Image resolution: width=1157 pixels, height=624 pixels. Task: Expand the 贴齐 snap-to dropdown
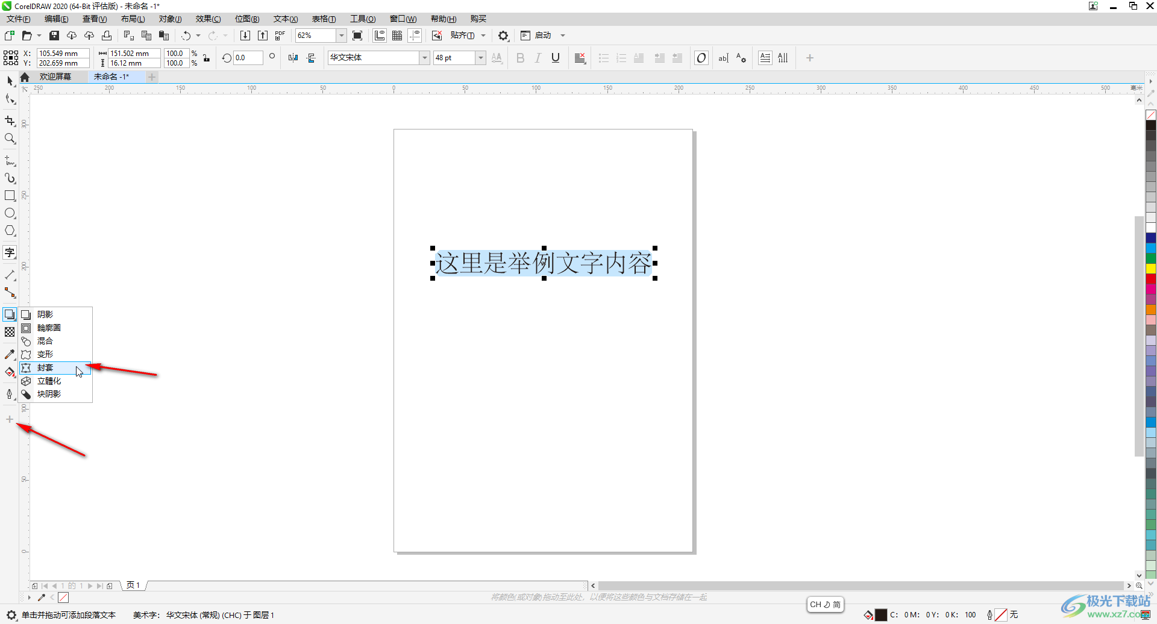[483, 36]
